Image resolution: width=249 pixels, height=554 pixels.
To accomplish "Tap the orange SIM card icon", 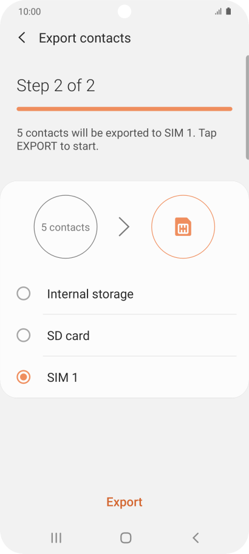I will coord(183,227).
